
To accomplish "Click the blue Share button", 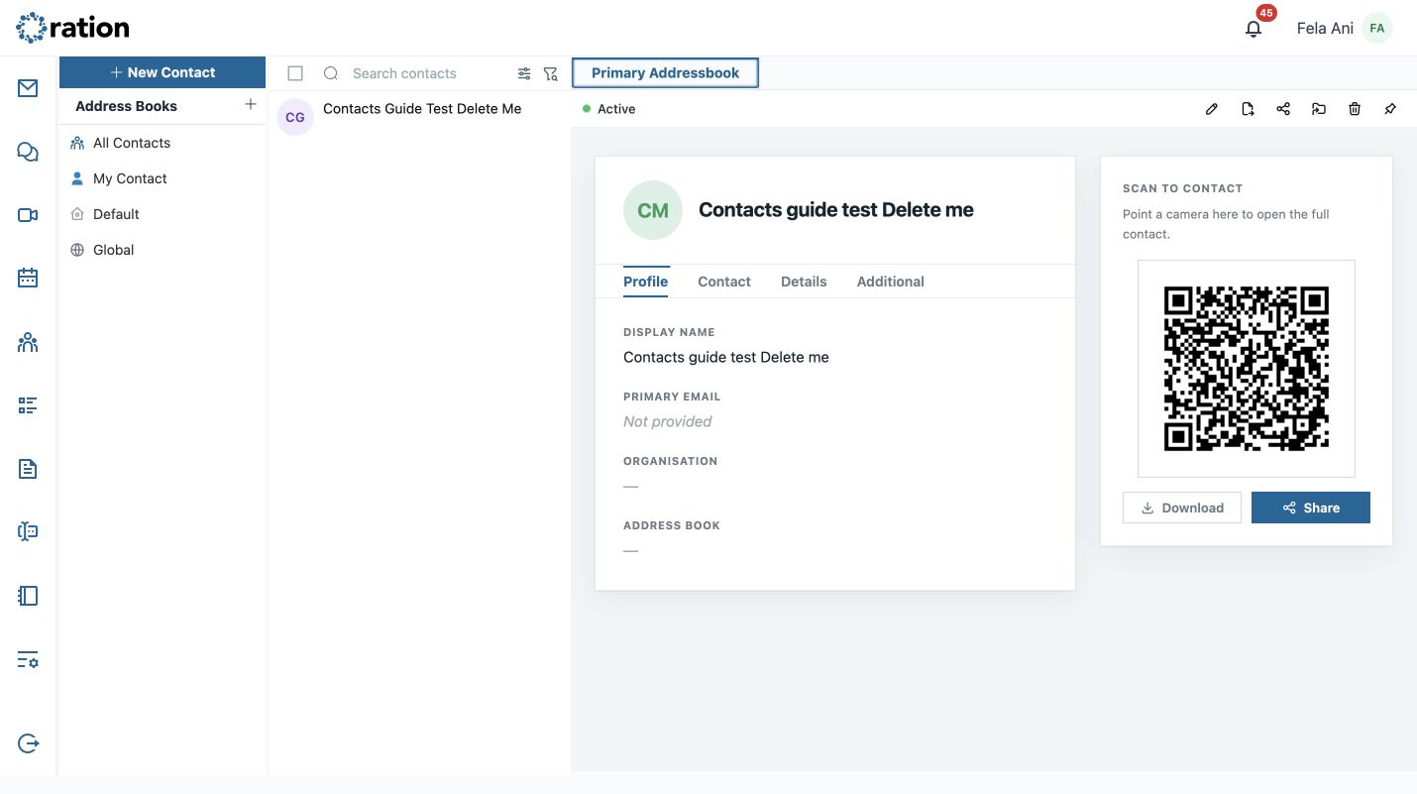I will 1311,508.
